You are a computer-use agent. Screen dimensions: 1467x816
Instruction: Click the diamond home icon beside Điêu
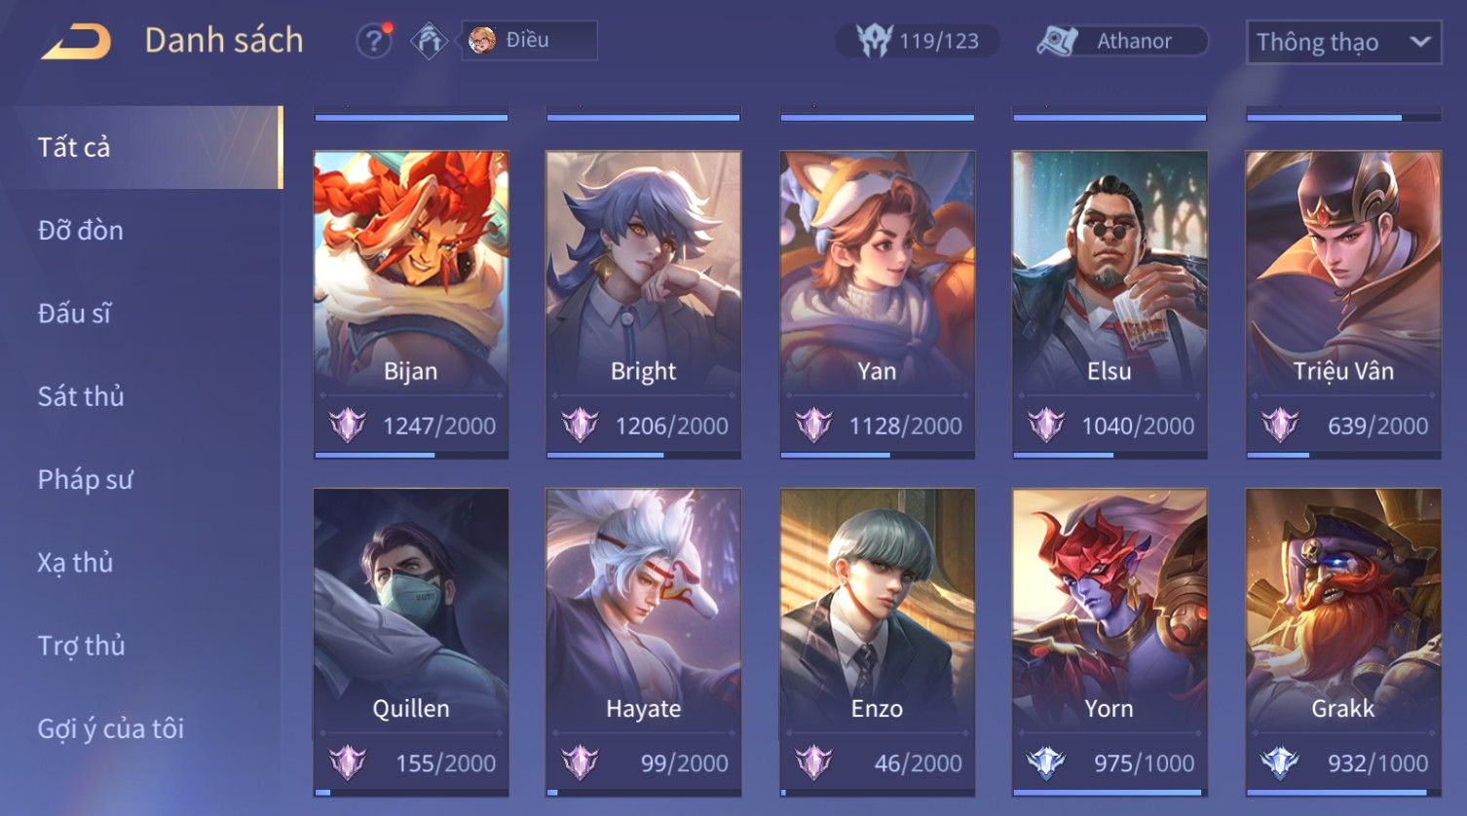pos(429,41)
